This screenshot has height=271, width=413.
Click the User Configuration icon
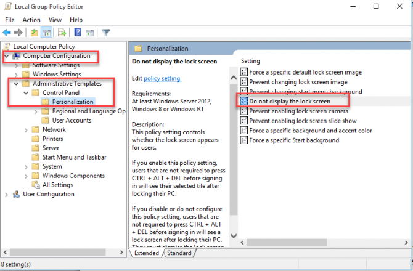(16, 194)
